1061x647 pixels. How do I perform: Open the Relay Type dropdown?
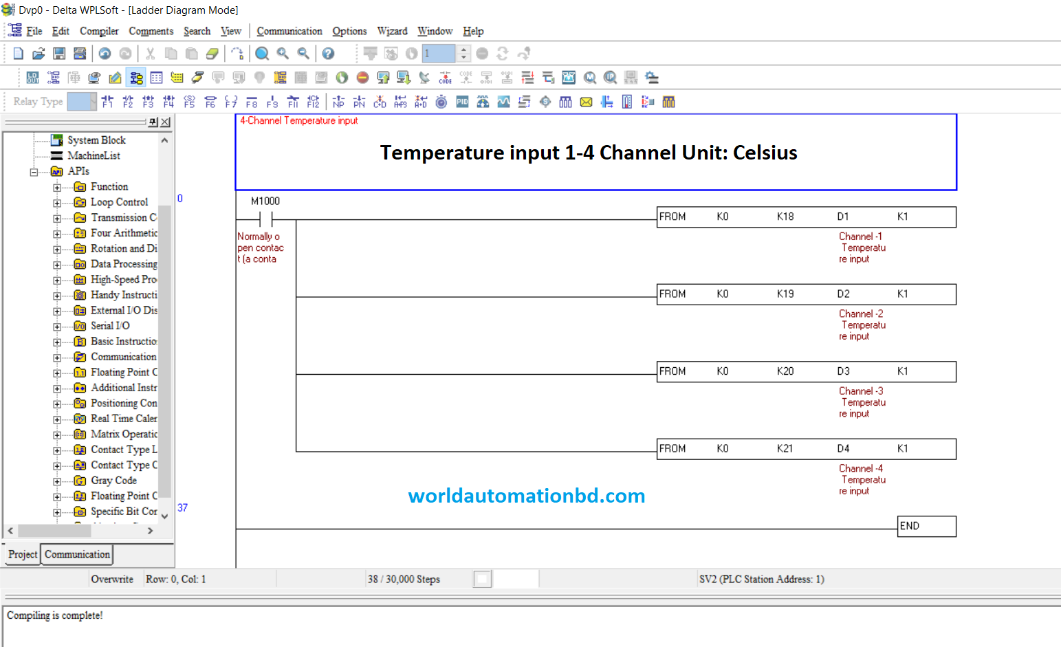coord(82,102)
